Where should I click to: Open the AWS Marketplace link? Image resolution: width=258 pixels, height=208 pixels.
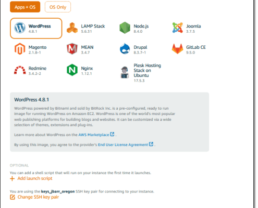(94, 135)
